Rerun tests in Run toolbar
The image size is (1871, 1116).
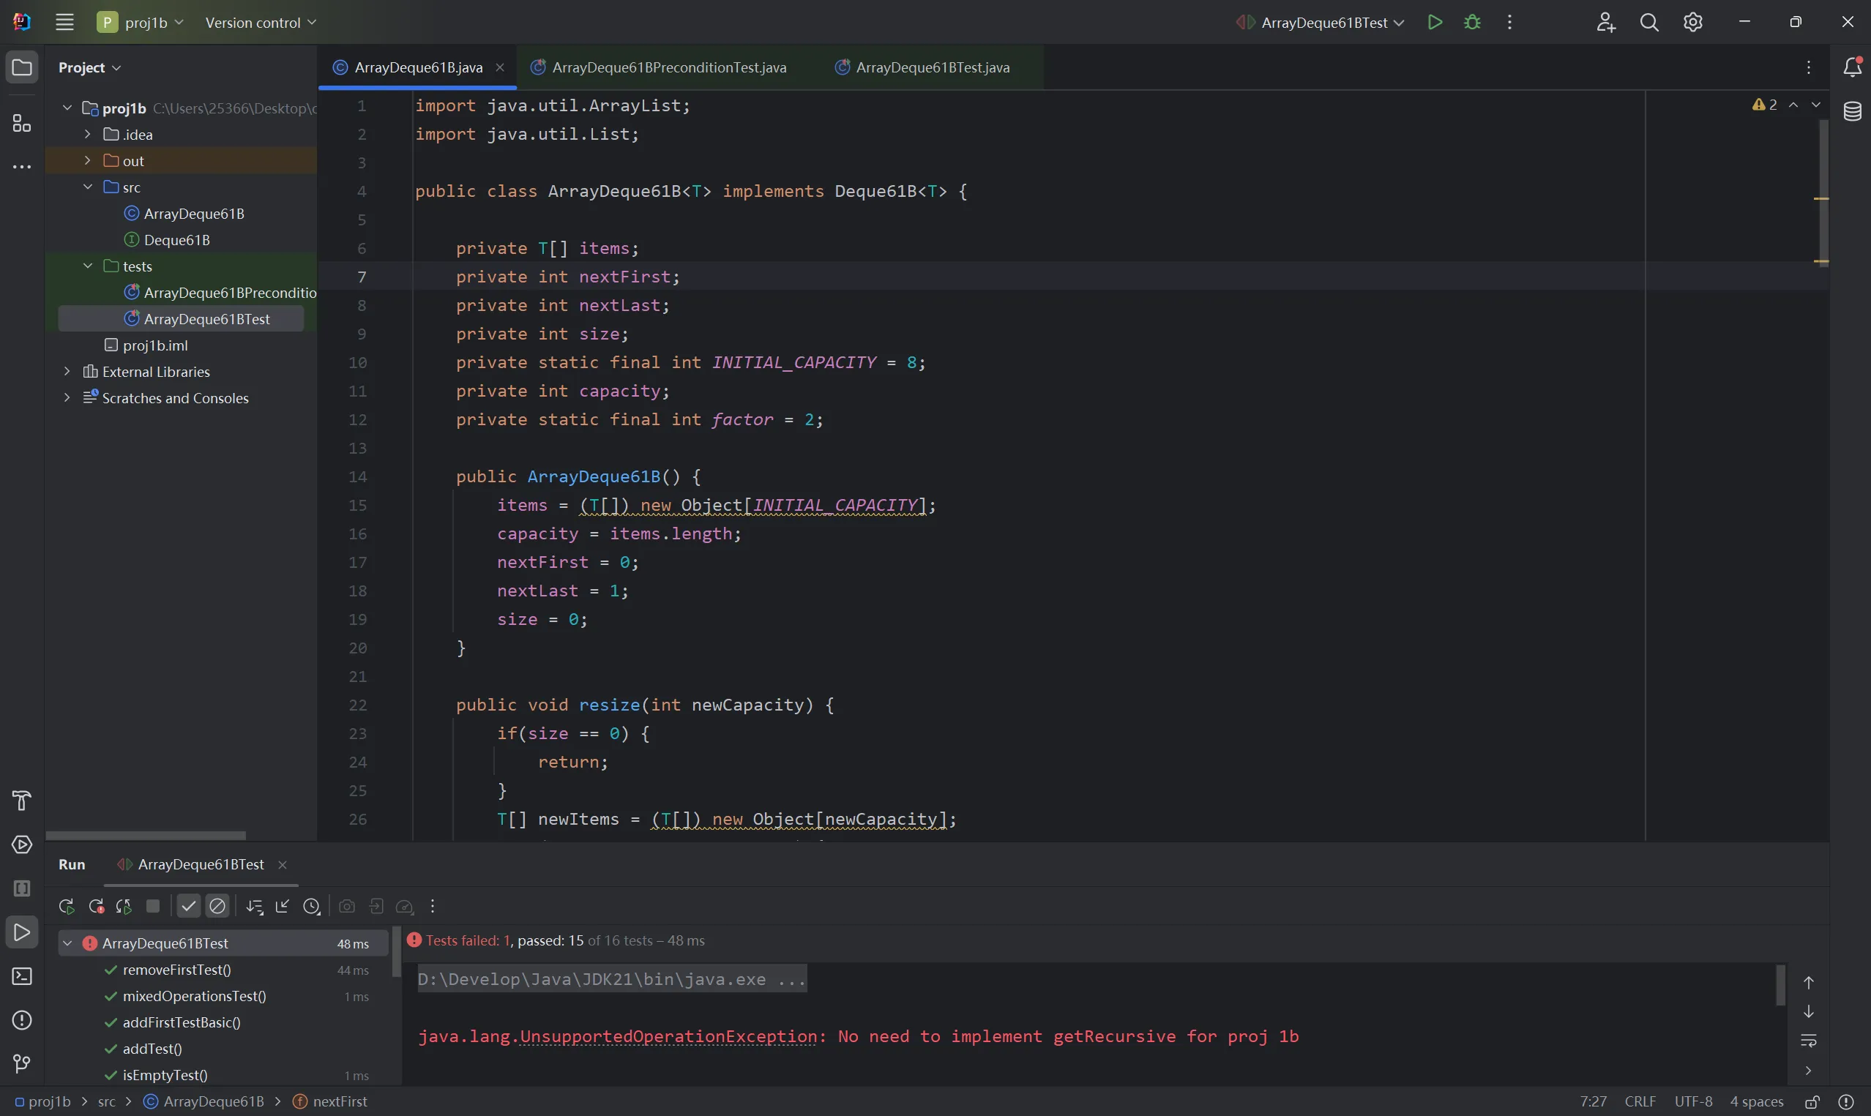point(67,906)
